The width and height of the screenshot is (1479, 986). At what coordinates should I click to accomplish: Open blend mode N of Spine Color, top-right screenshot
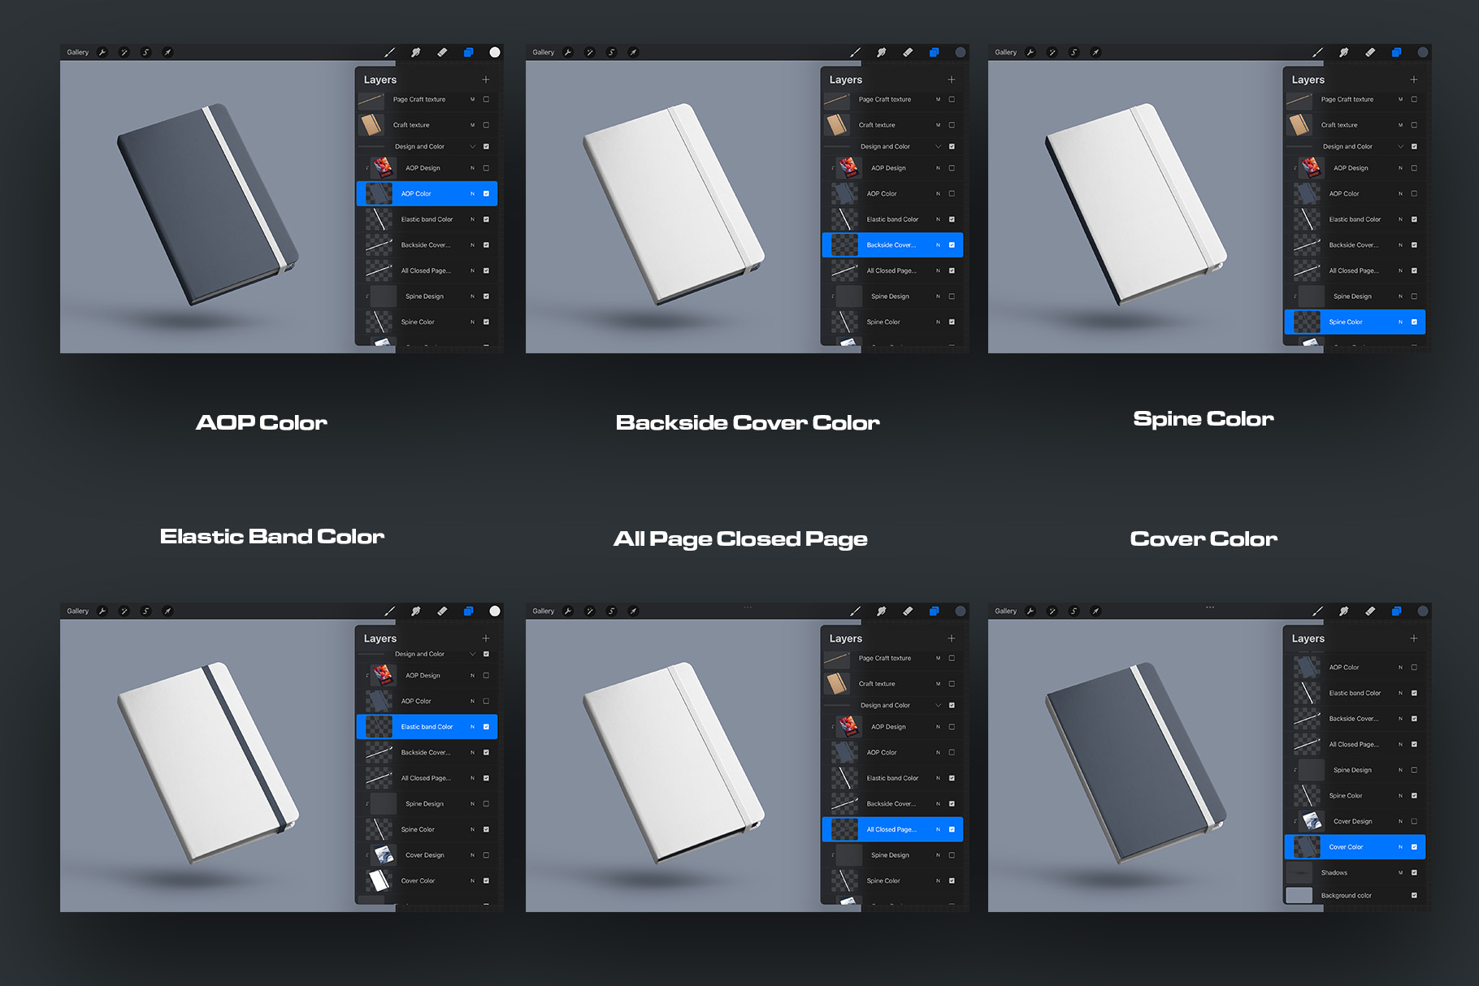tap(1400, 322)
